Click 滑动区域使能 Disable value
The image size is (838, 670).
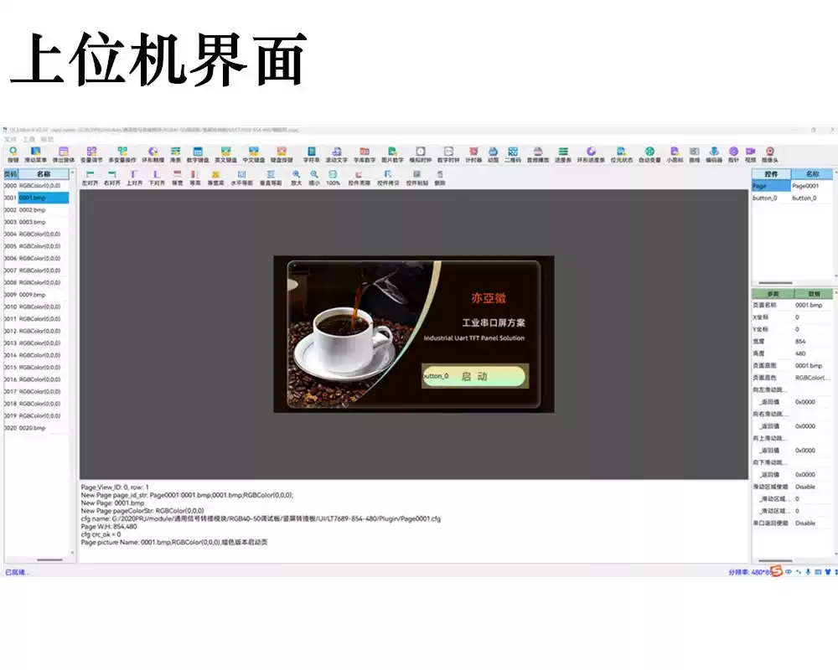tap(812, 487)
